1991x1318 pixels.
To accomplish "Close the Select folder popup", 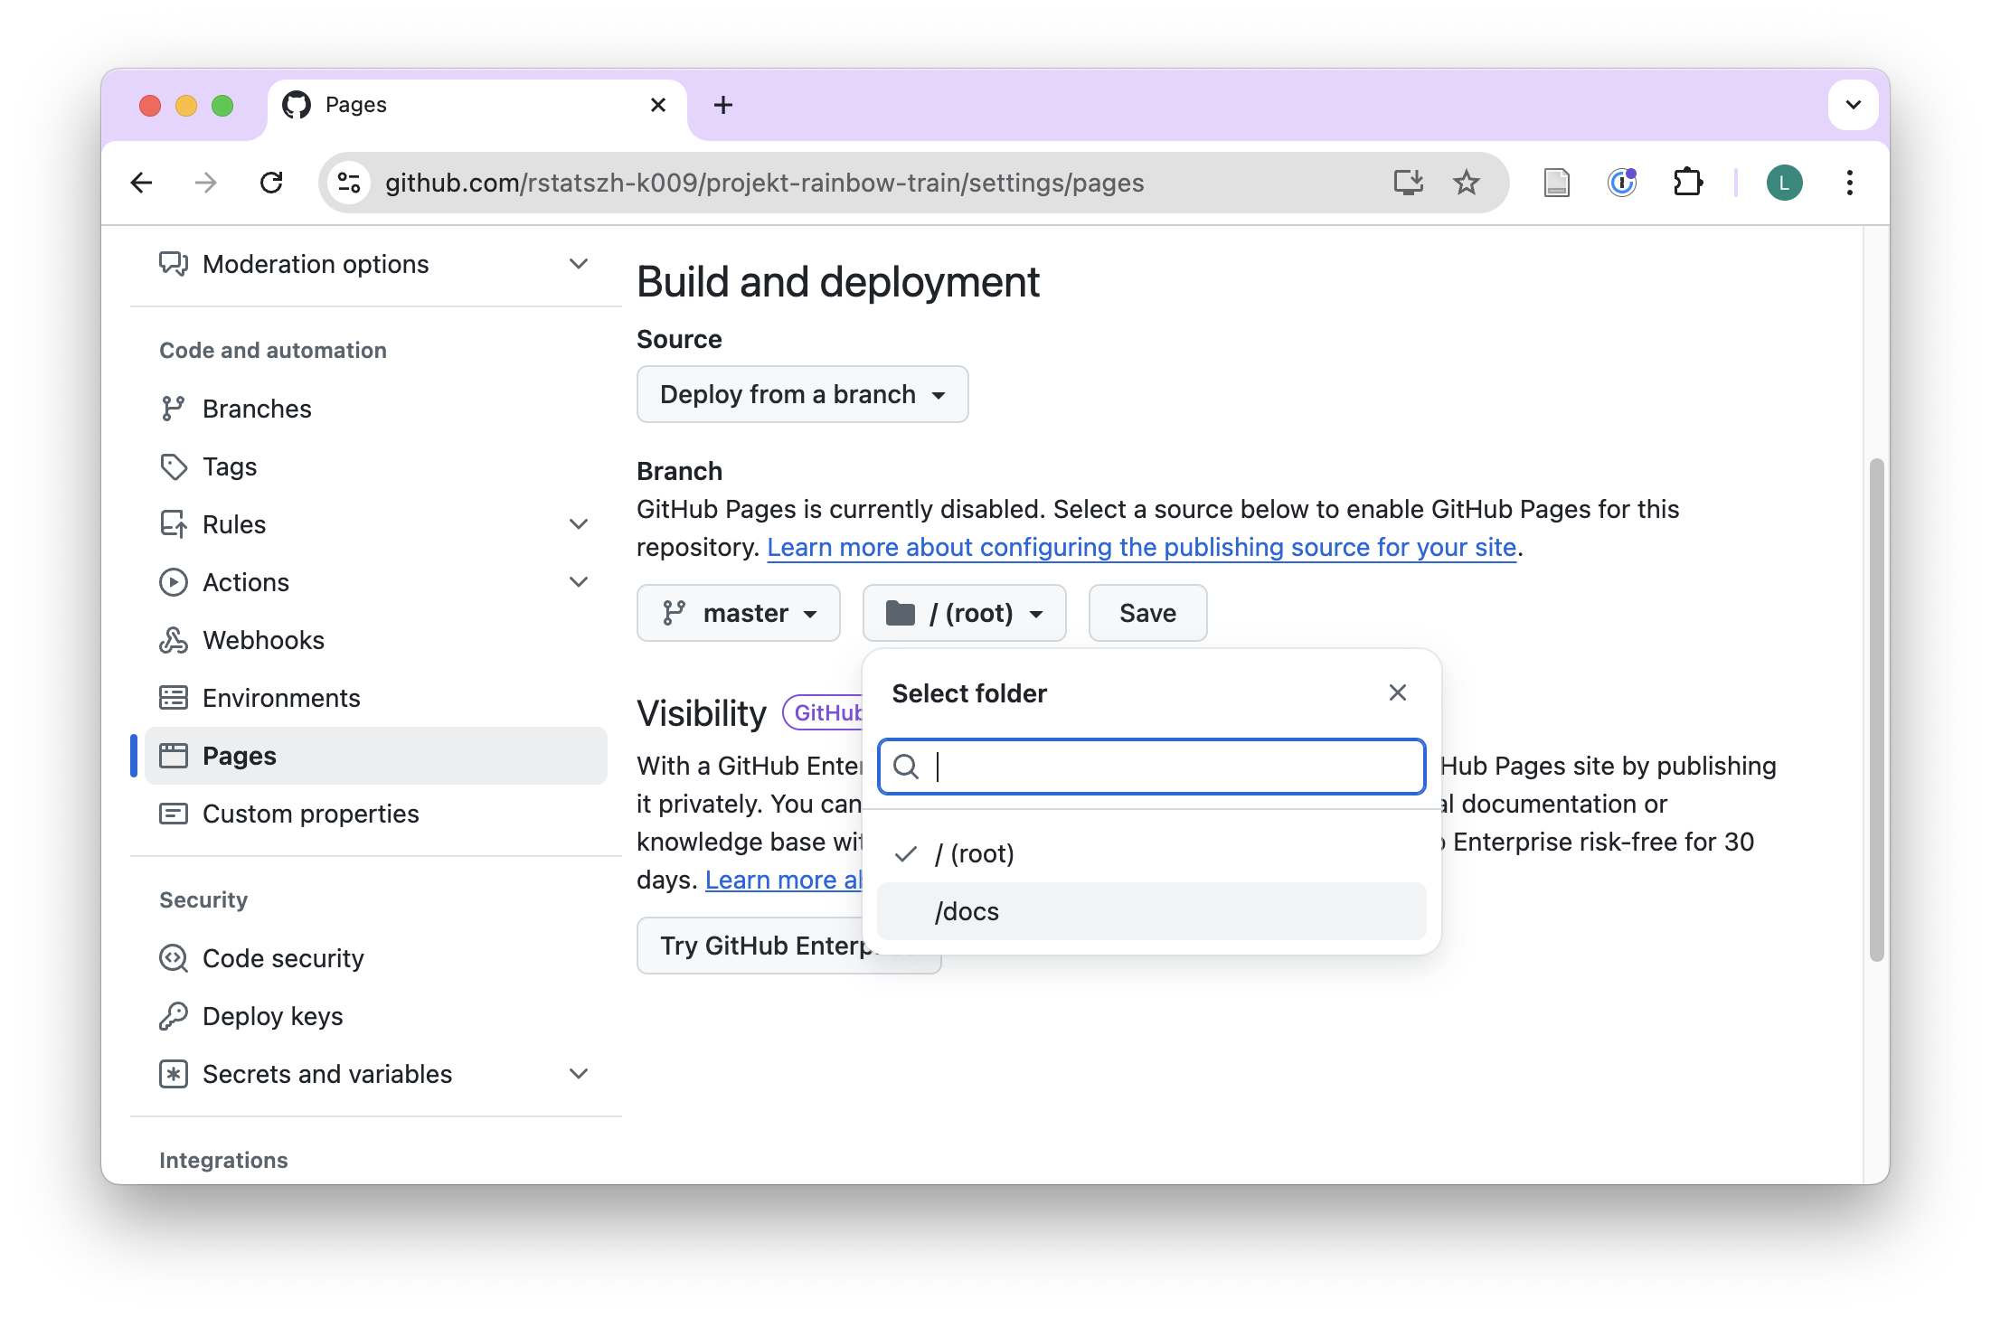I will pos(1398,693).
